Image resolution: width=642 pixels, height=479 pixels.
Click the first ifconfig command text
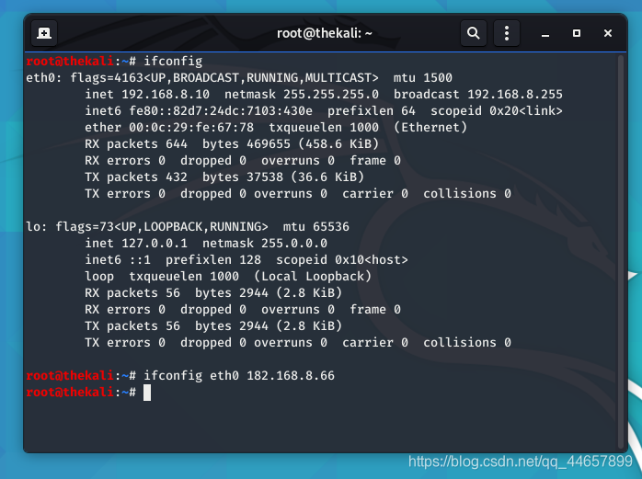pos(172,62)
